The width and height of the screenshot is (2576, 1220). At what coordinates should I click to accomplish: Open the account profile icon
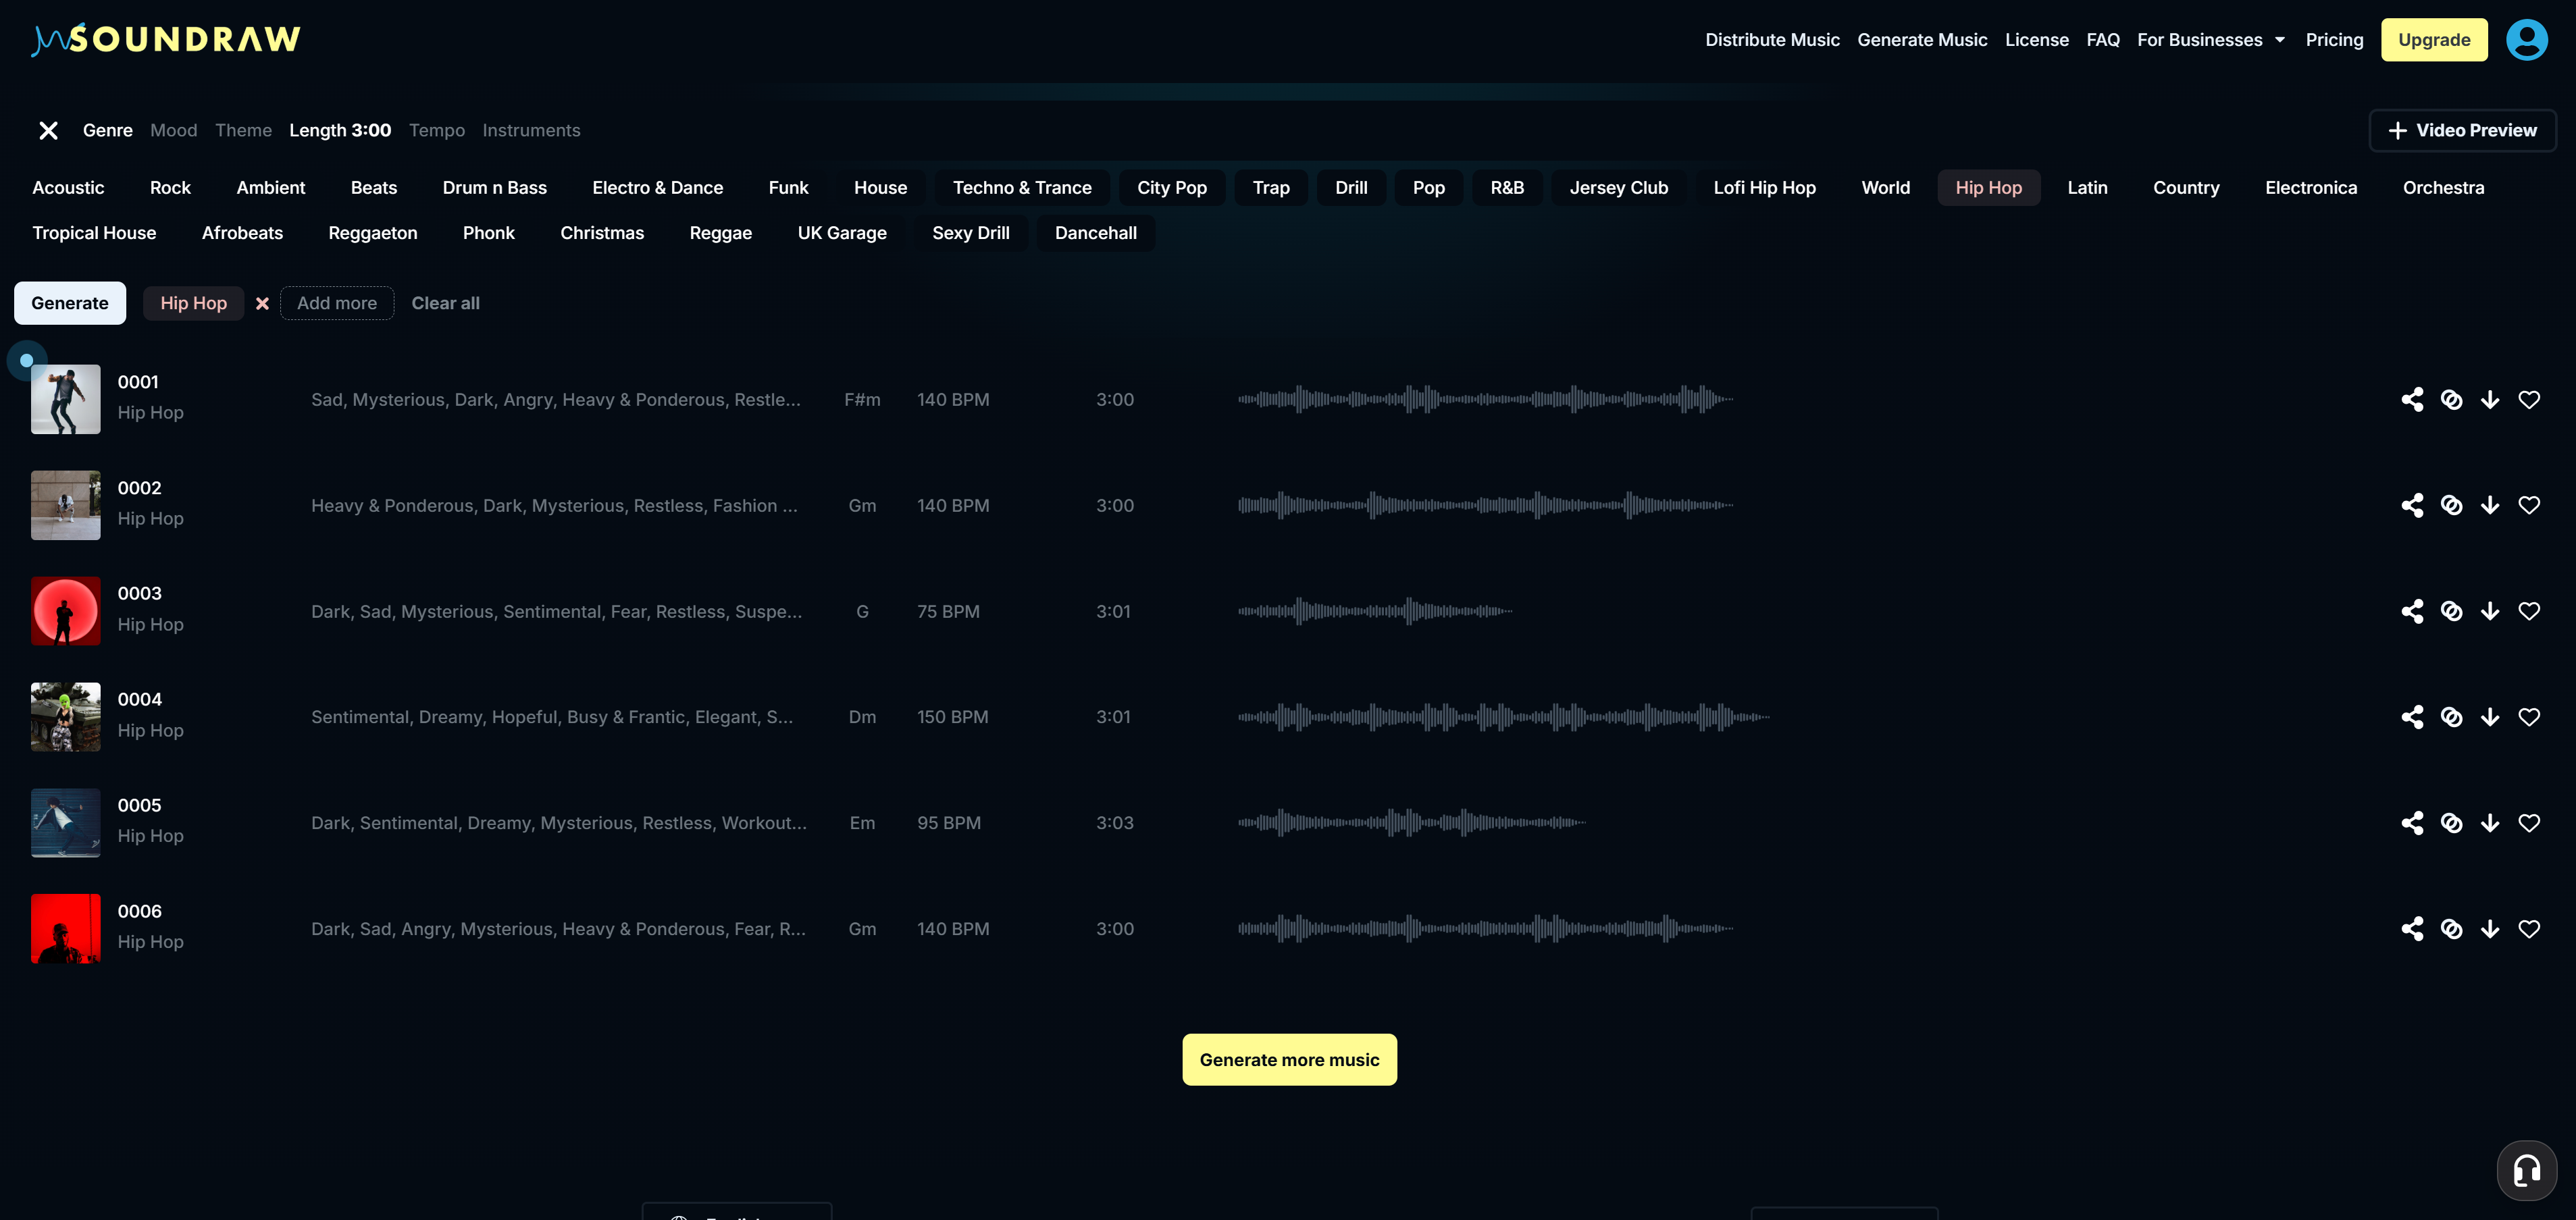tap(2527, 39)
